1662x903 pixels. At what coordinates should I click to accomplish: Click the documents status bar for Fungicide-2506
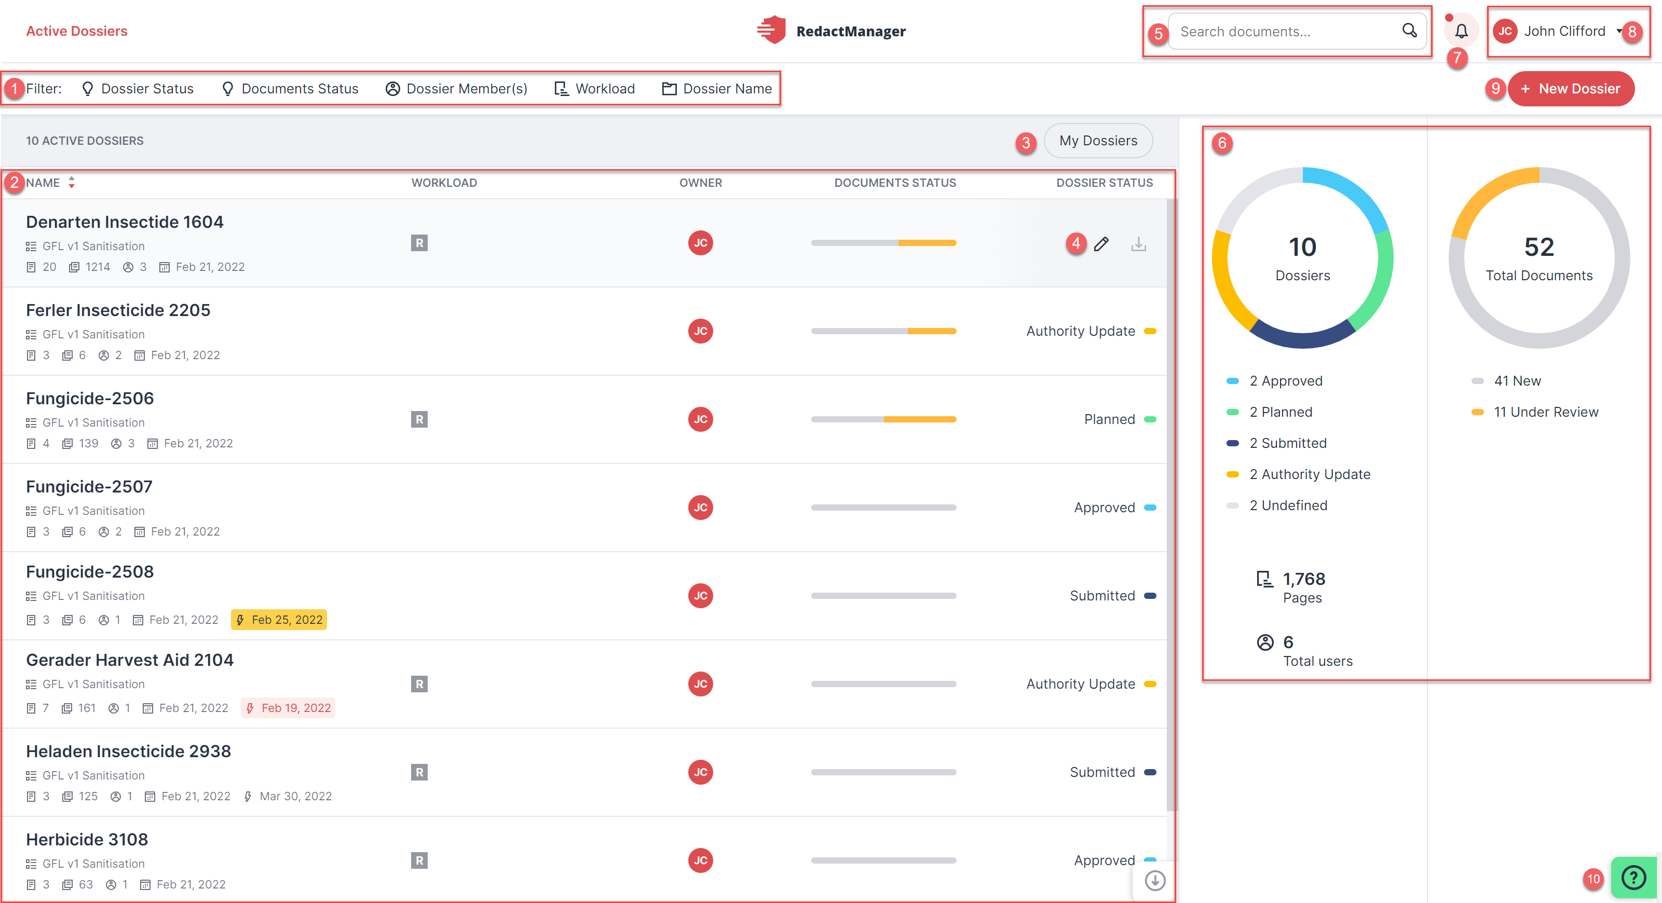click(x=883, y=419)
